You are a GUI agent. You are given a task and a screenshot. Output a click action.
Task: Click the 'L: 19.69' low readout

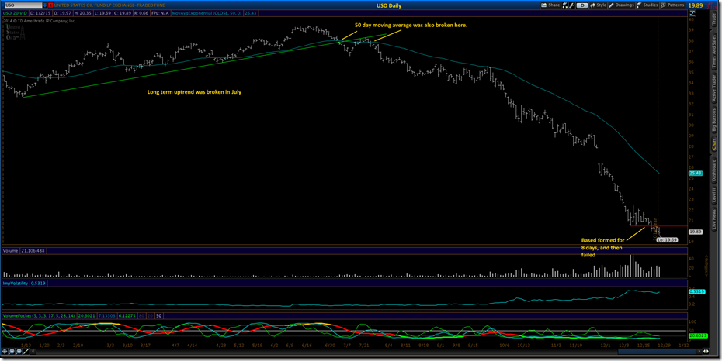103,13
